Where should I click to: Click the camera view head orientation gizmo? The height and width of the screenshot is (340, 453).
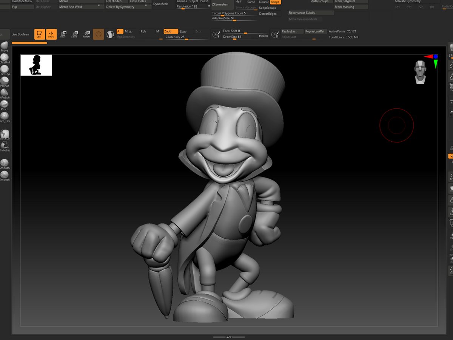(420, 71)
